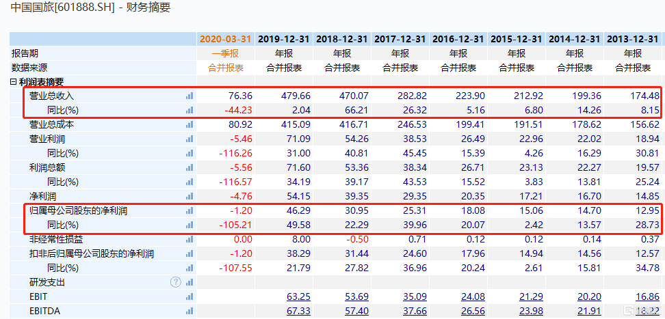Open chart icon for 同比(%) under 归属母公司股东的净利润
Image resolution: width=665 pixels, height=319 pixels.
point(189,225)
